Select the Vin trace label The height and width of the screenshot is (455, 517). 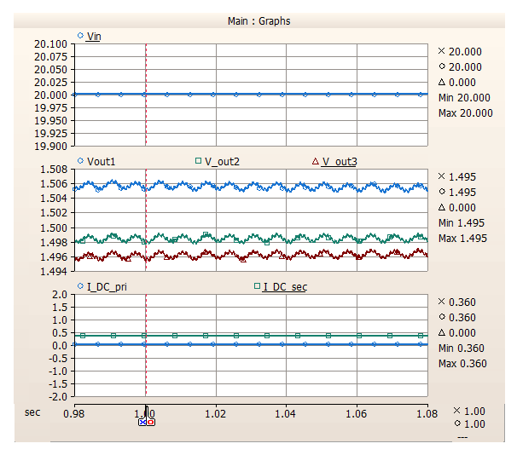tap(94, 36)
